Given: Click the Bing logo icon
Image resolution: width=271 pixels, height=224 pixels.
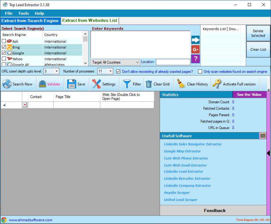Looking at the screenshot, I should pyautogui.click(x=9, y=47).
